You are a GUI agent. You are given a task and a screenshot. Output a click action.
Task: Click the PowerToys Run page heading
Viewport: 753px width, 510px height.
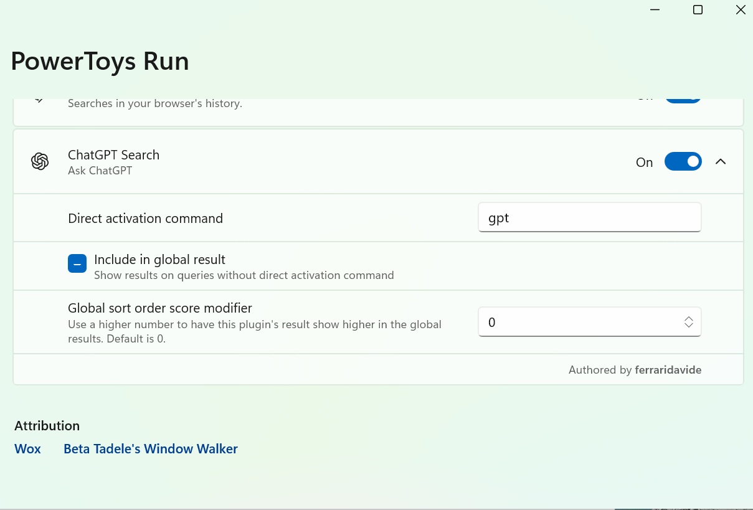[100, 62]
